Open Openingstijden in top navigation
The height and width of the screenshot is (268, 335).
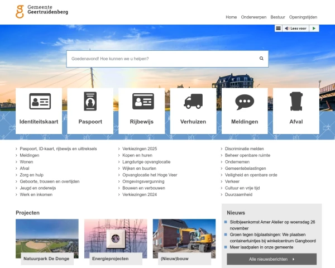(x=303, y=17)
